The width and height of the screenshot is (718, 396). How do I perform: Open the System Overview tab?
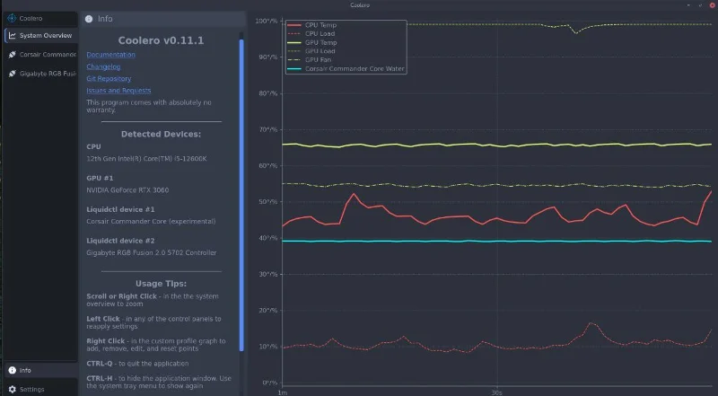tap(40, 35)
